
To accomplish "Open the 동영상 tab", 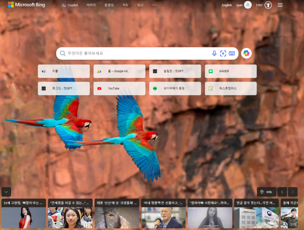I will (109, 5).
